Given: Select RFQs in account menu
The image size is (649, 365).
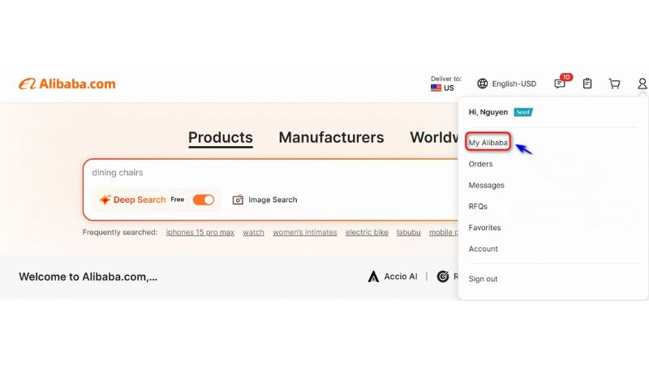Looking at the screenshot, I should 478,207.
